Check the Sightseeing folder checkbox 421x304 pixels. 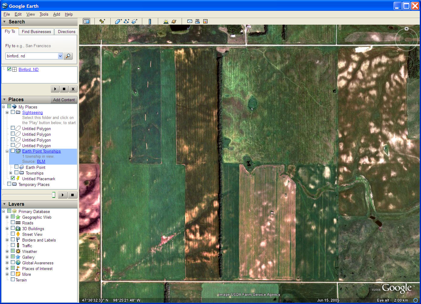13,112
